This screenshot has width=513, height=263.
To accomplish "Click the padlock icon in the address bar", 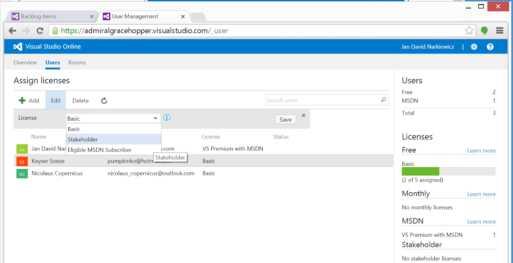I will pyautogui.click(x=55, y=31).
